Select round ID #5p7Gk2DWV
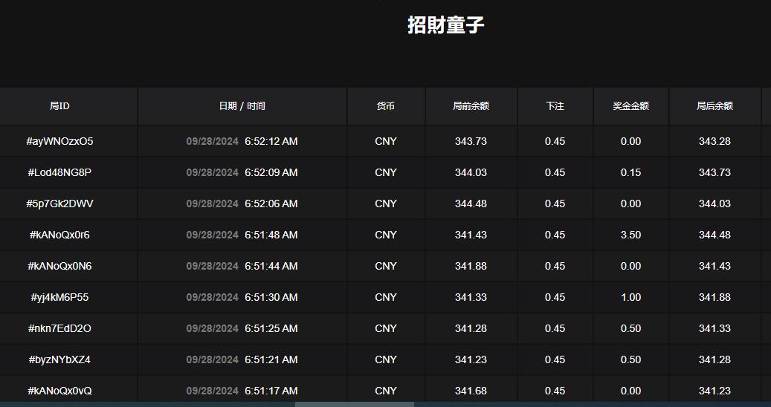The width and height of the screenshot is (771, 407). pos(59,203)
